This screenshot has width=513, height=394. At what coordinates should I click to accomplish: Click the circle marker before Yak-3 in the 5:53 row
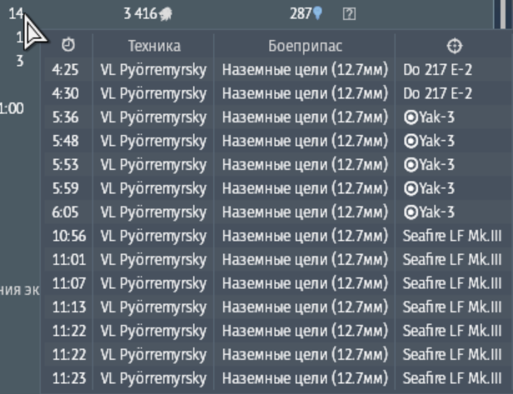point(411,165)
